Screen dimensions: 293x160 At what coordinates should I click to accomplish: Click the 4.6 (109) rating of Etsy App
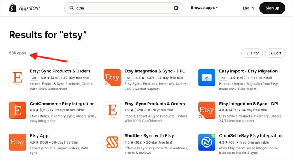39,142
